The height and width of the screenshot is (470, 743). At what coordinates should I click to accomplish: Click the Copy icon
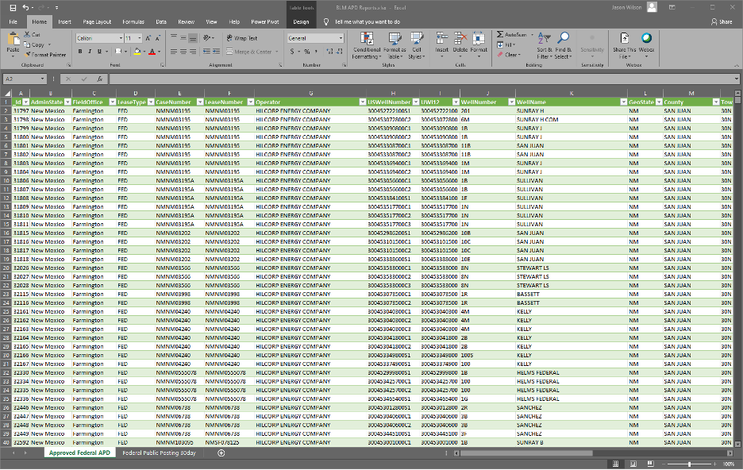(27, 44)
